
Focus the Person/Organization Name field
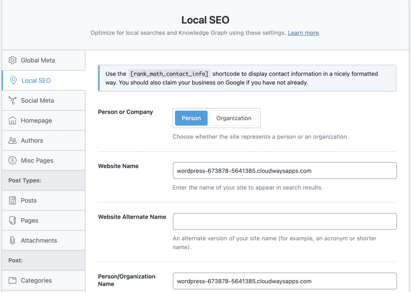(285, 281)
